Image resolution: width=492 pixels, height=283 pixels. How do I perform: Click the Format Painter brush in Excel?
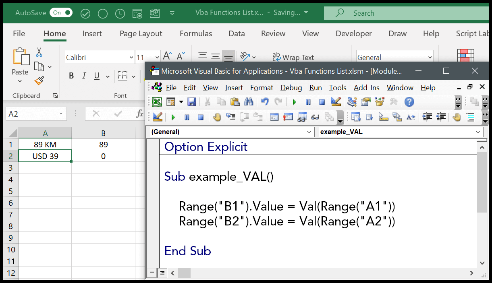point(39,81)
